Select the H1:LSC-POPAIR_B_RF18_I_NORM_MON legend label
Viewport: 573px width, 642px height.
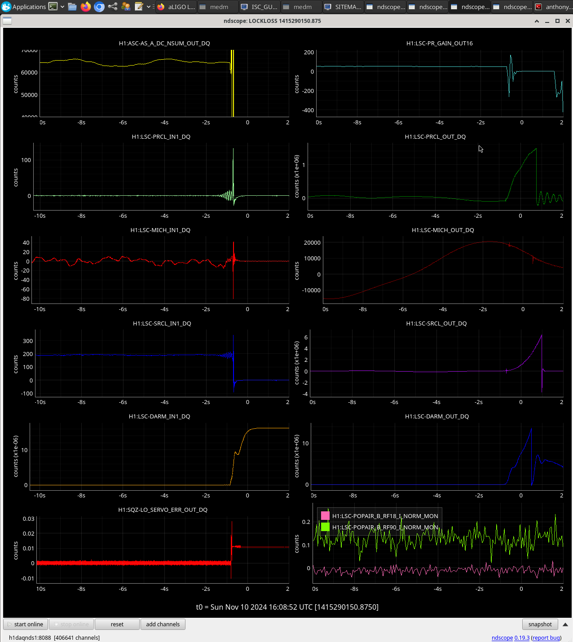(x=385, y=516)
